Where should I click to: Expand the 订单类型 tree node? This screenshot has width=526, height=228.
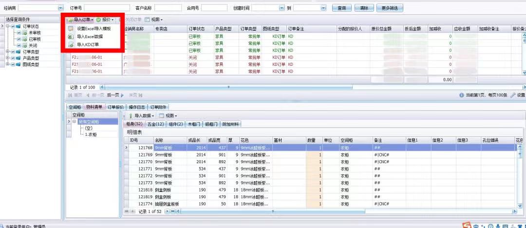coord(8,52)
